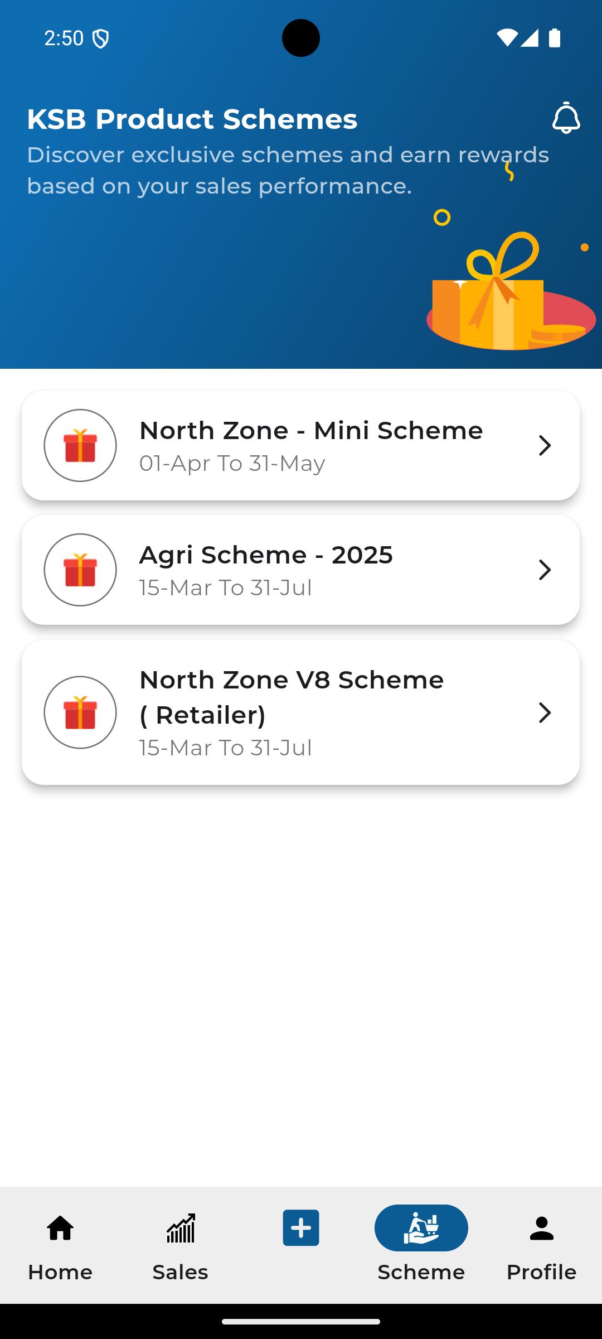Screen dimensions: 602x1339
Task: Tap the Sales chart icon
Action: [x=181, y=1228]
